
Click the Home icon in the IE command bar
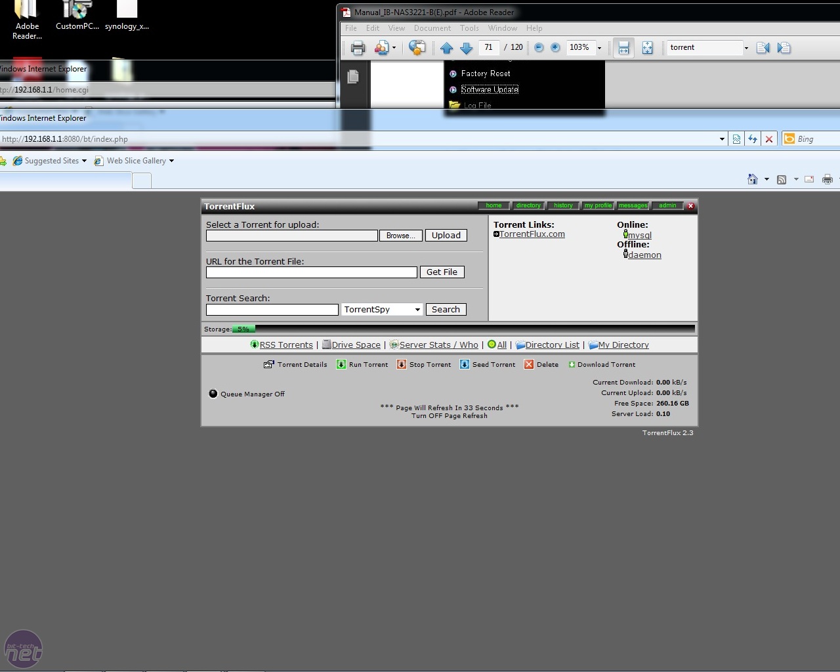(x=753, y=179)
